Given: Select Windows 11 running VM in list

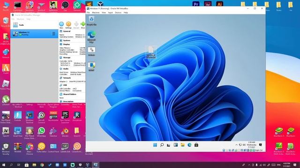Looking at the screenshot, I should tap(34, 34).
